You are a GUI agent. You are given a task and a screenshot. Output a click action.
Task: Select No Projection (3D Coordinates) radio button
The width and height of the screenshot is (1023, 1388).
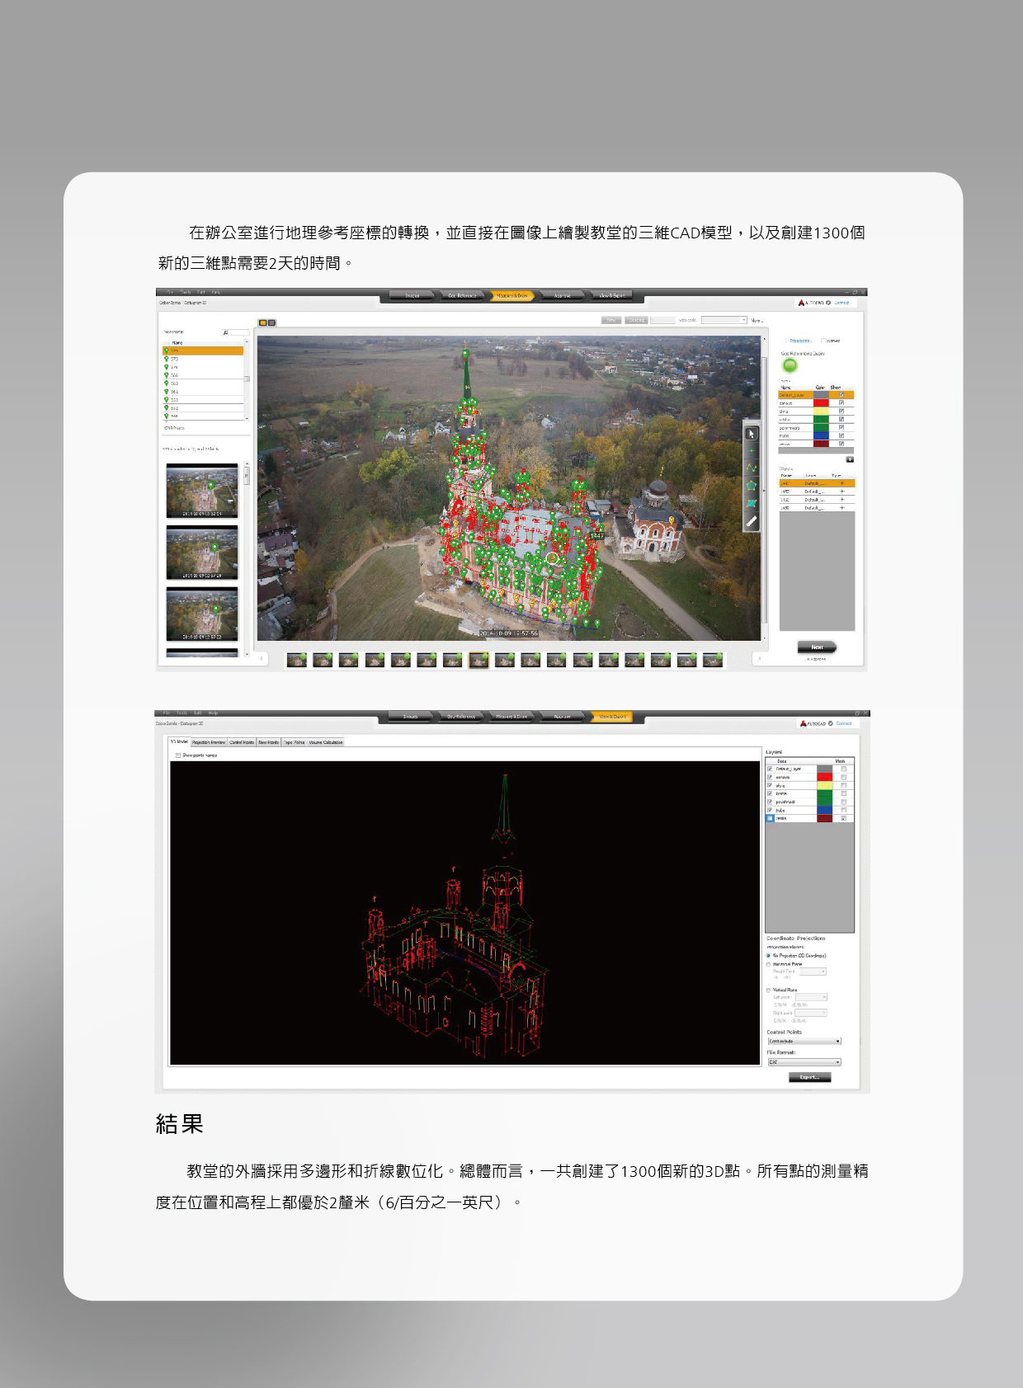[769, 956]
